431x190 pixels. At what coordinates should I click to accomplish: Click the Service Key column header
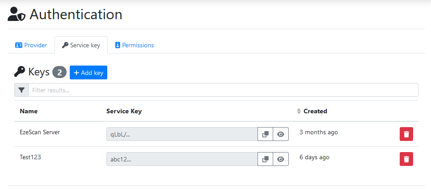click(x=124, y=111)
